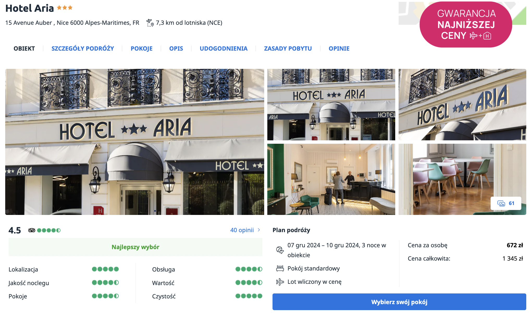This screenshot has width=532, height=313.
Task: Open the 40 opinii reviews link
Action: pyautogui.click(x=242, y=230)
